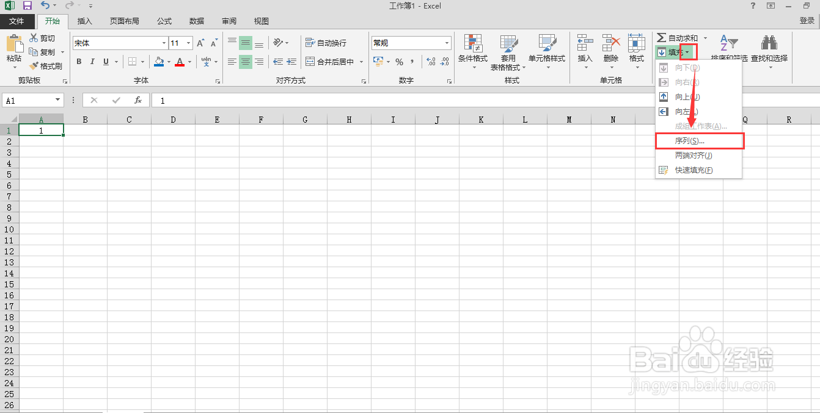The image size is (820, 413).
Task: Toggle bold formatting with the B icon
Action: point(78,62)
